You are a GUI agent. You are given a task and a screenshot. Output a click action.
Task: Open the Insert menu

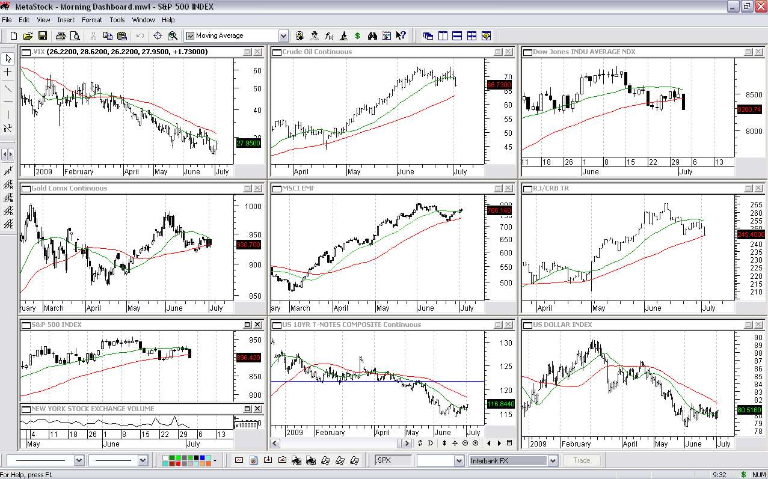(x=66, y=20)
